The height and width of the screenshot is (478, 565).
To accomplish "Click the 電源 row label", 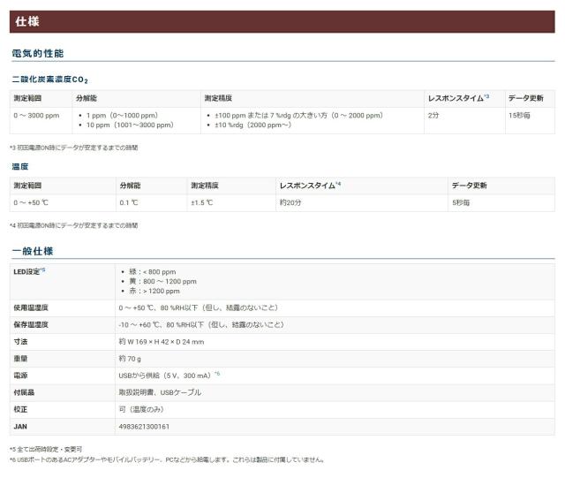I will point(20,376).
